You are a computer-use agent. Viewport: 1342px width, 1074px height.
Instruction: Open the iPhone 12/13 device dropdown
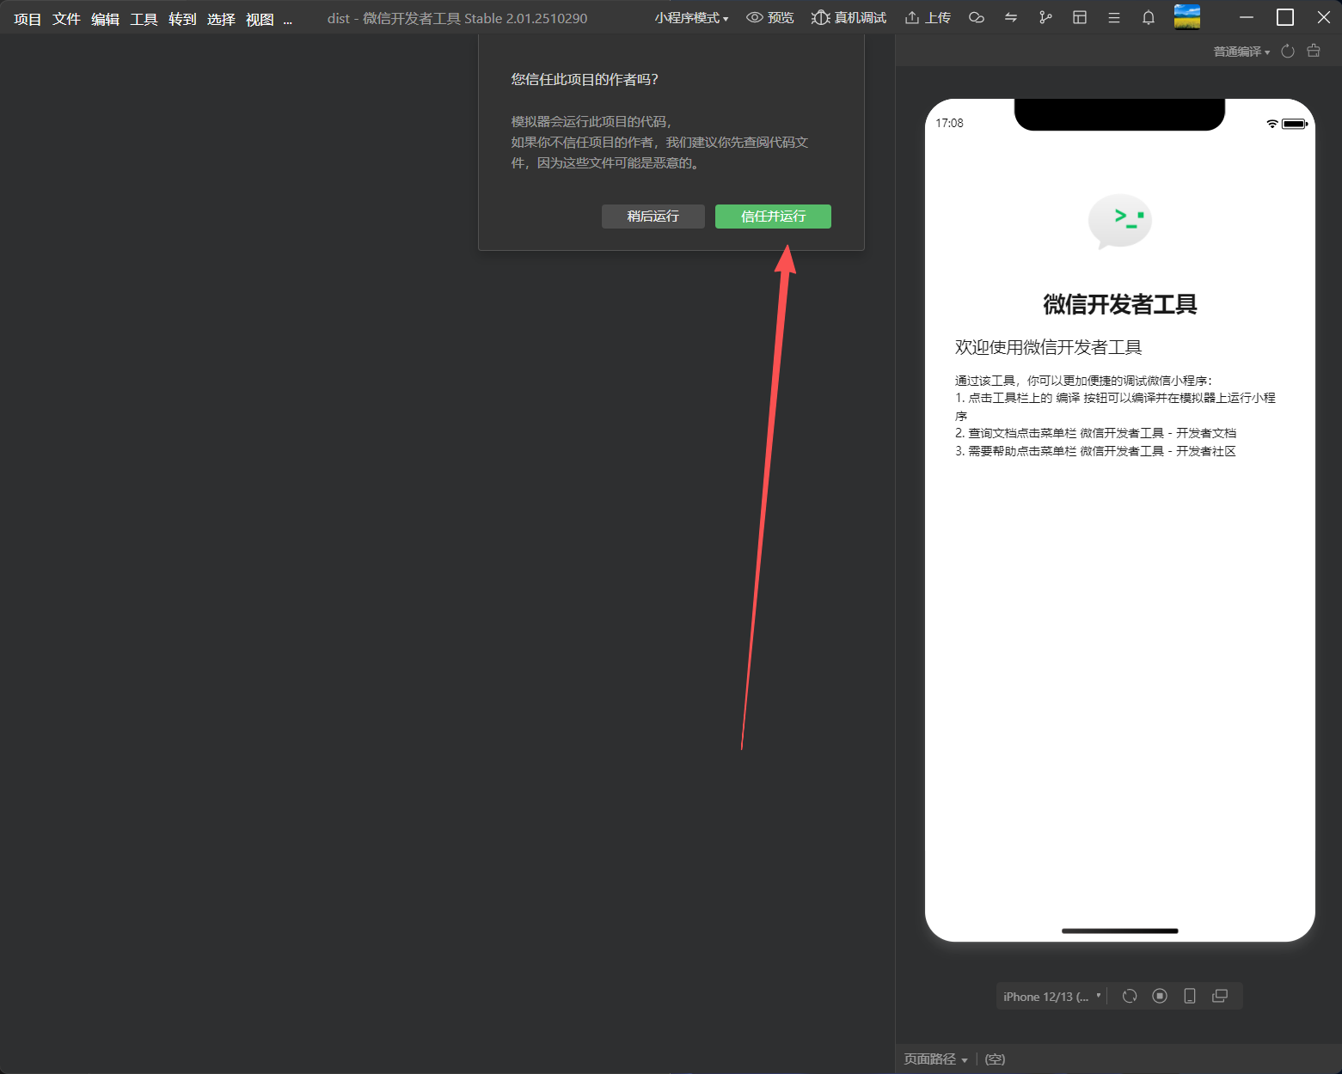(1052, 997)
